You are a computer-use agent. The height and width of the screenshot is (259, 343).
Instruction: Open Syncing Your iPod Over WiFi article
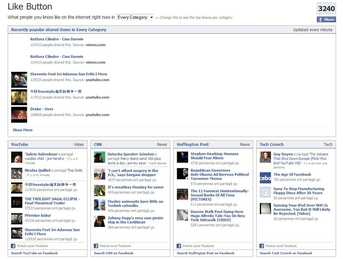(x=302, y=209)
